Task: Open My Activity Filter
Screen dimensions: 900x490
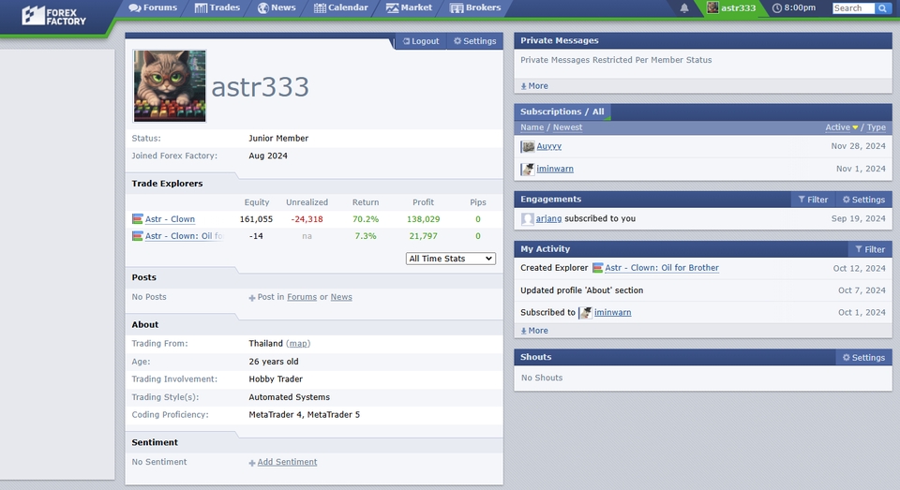Action: pyautogui.click(x=870, y=249)
